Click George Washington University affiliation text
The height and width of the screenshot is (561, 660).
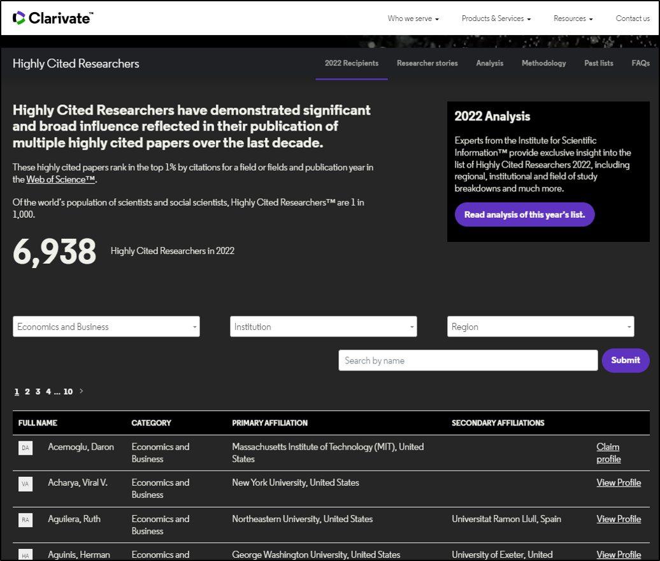(x=316, y=555)
